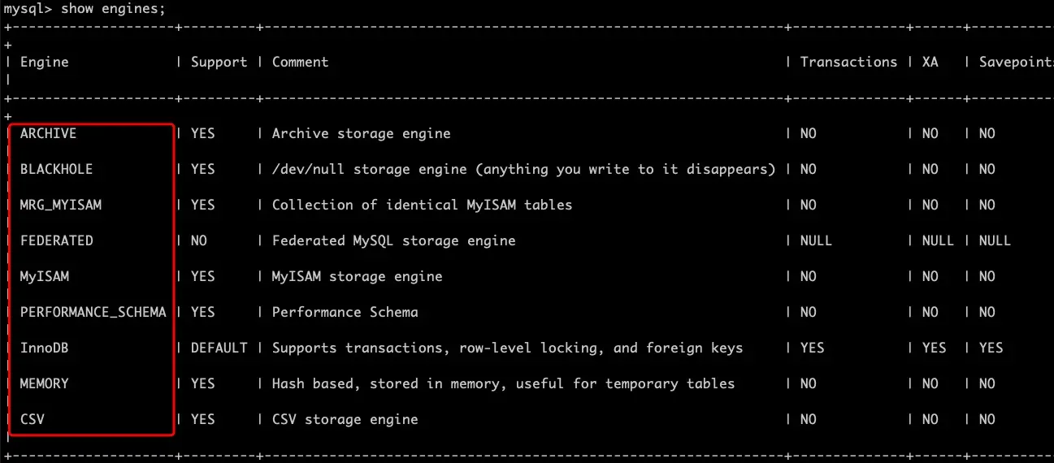This screenshot has width=1054, height=463.
Task: Click the 'Archive storage engine' comment
Action: coord(361,133)
